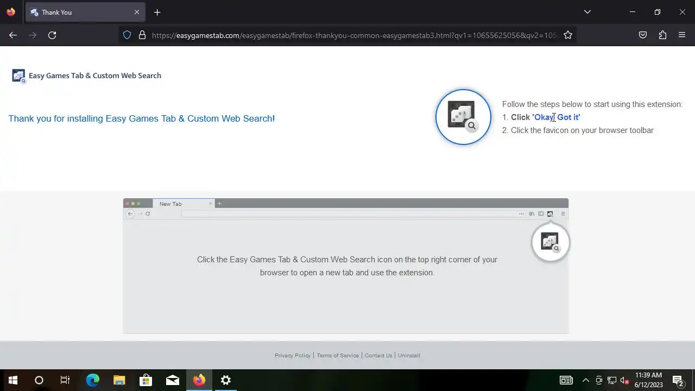Image resolution: width=695 pixels, height=391 pixels.
Task: Open File Explorer from taskbar
Action: (x=119, y=380)
